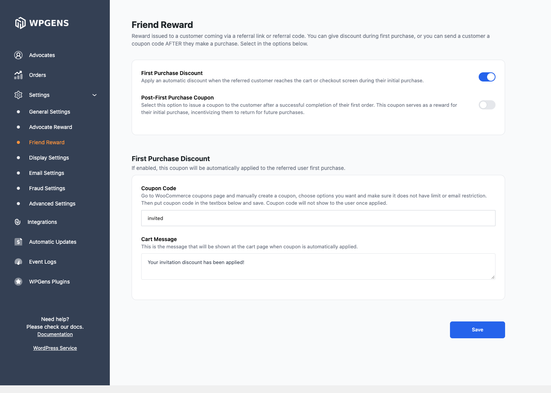Image resolution: width=551 pixels, height=393 pixels.
Task: Click the Need help? text
Action: (55, 319)
